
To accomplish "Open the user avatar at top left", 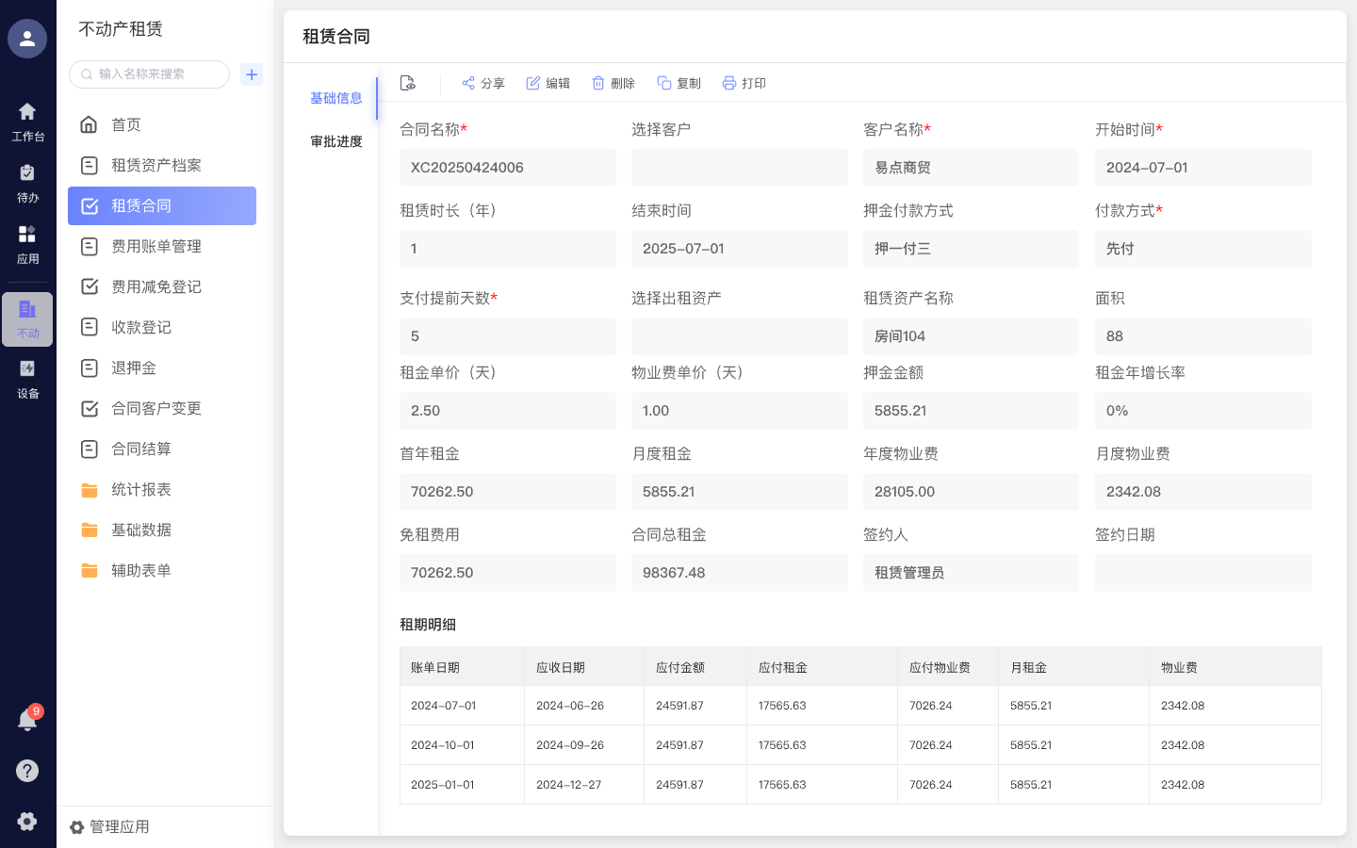I will click(x=27, y=39).
